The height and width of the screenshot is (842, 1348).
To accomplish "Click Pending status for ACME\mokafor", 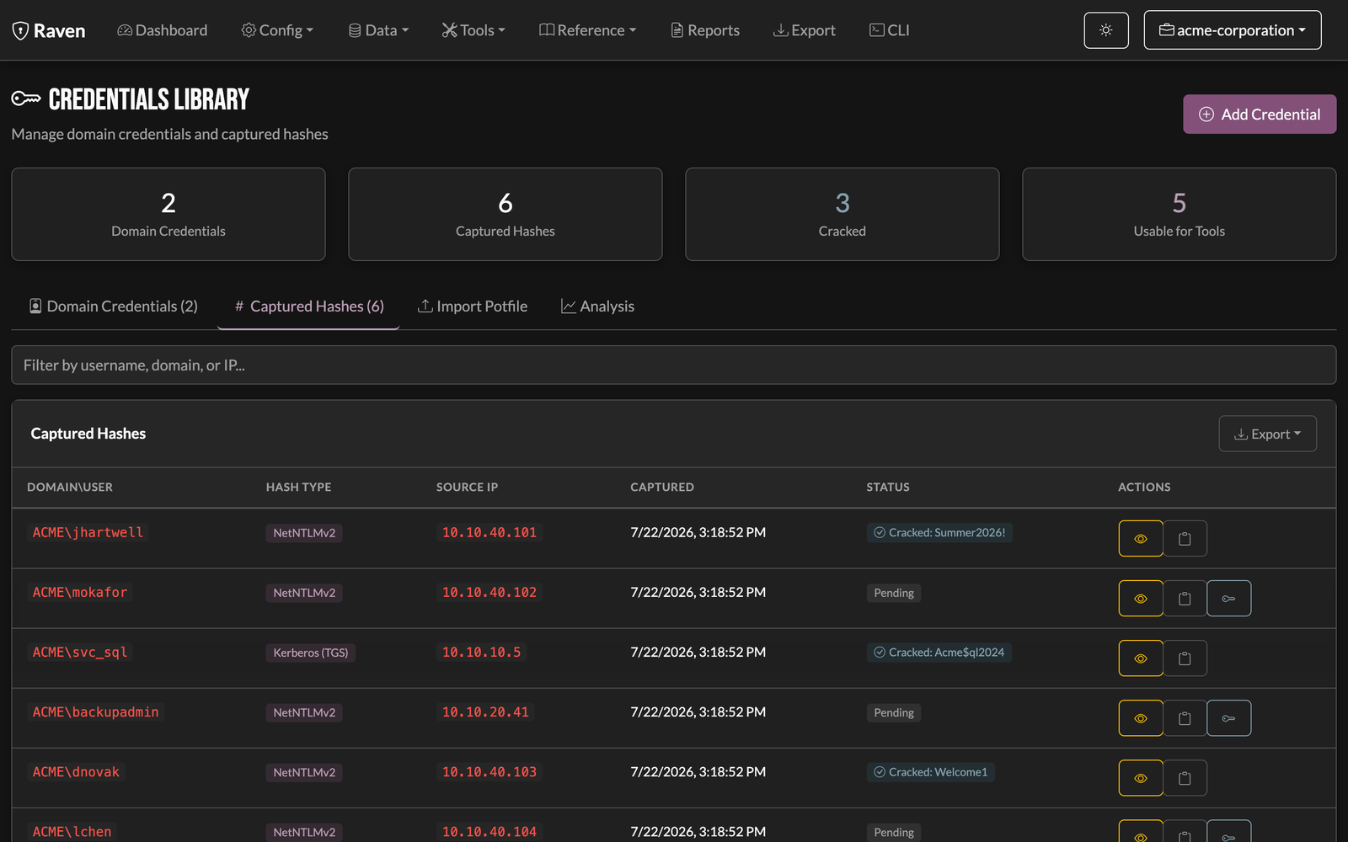I will (x=894, y=593).
